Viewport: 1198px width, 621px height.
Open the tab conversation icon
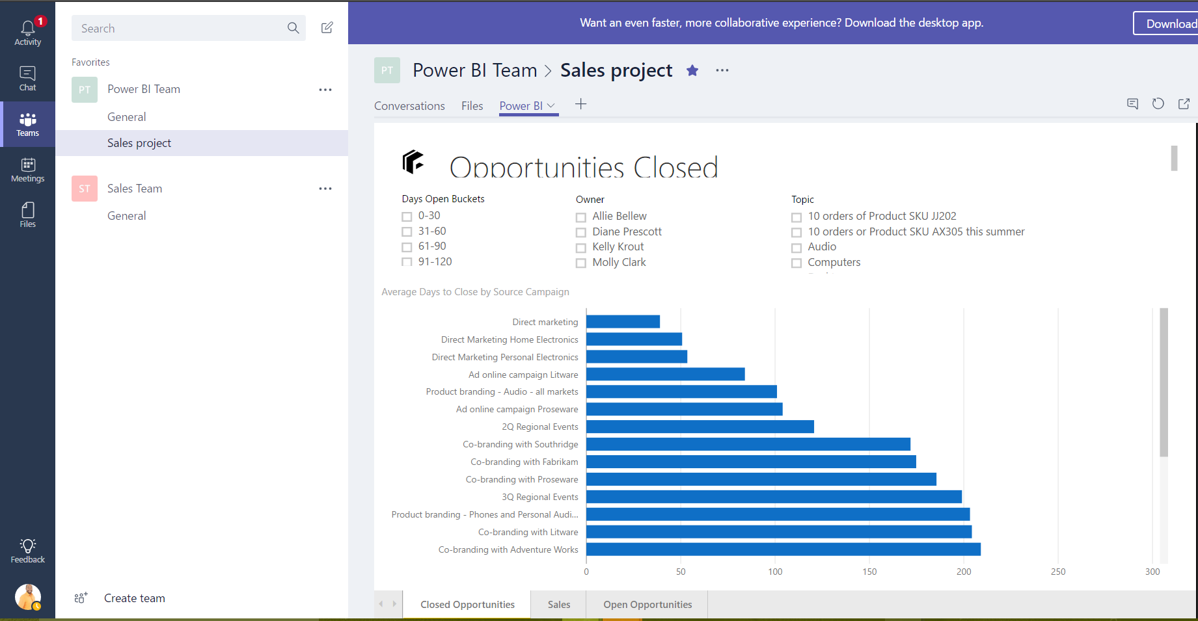[x=1132, y=103]
